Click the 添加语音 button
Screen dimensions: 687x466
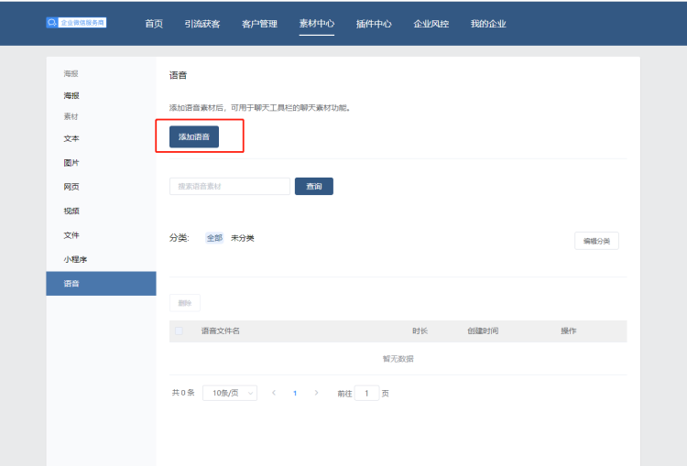(194, 136)
